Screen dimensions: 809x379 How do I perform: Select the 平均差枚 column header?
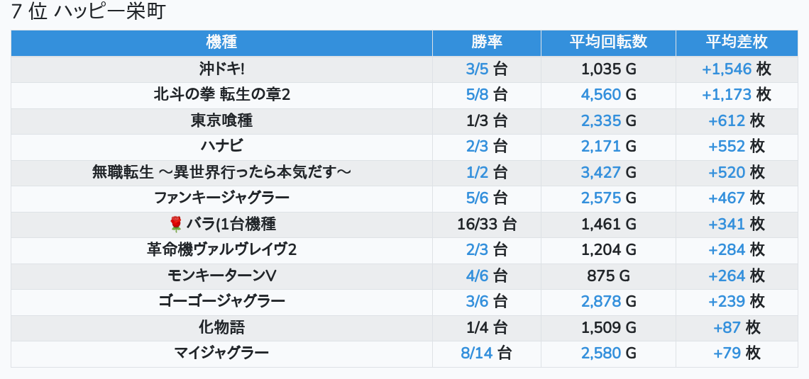736,43
